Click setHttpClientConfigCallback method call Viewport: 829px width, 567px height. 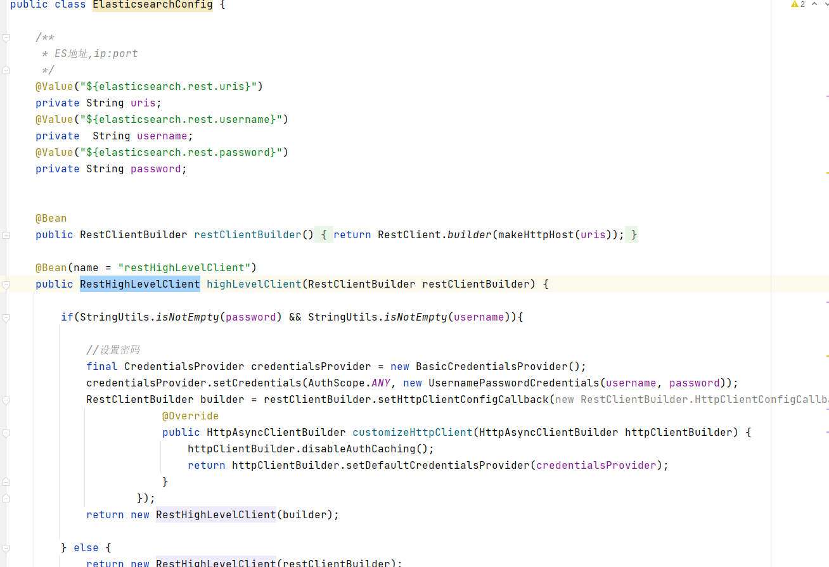(463, 400)
